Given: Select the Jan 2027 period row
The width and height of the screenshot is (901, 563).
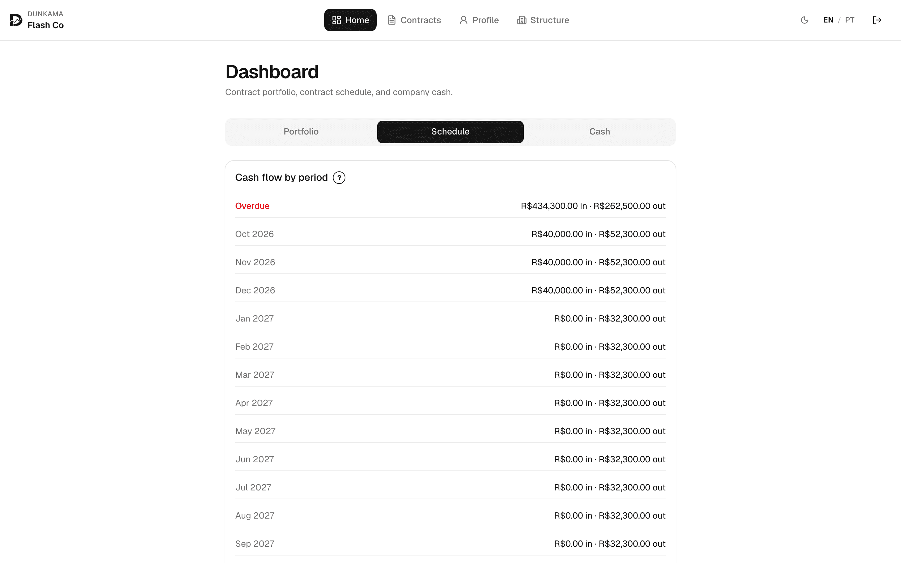Looking at the screenshot, I should tap(450, 319).
